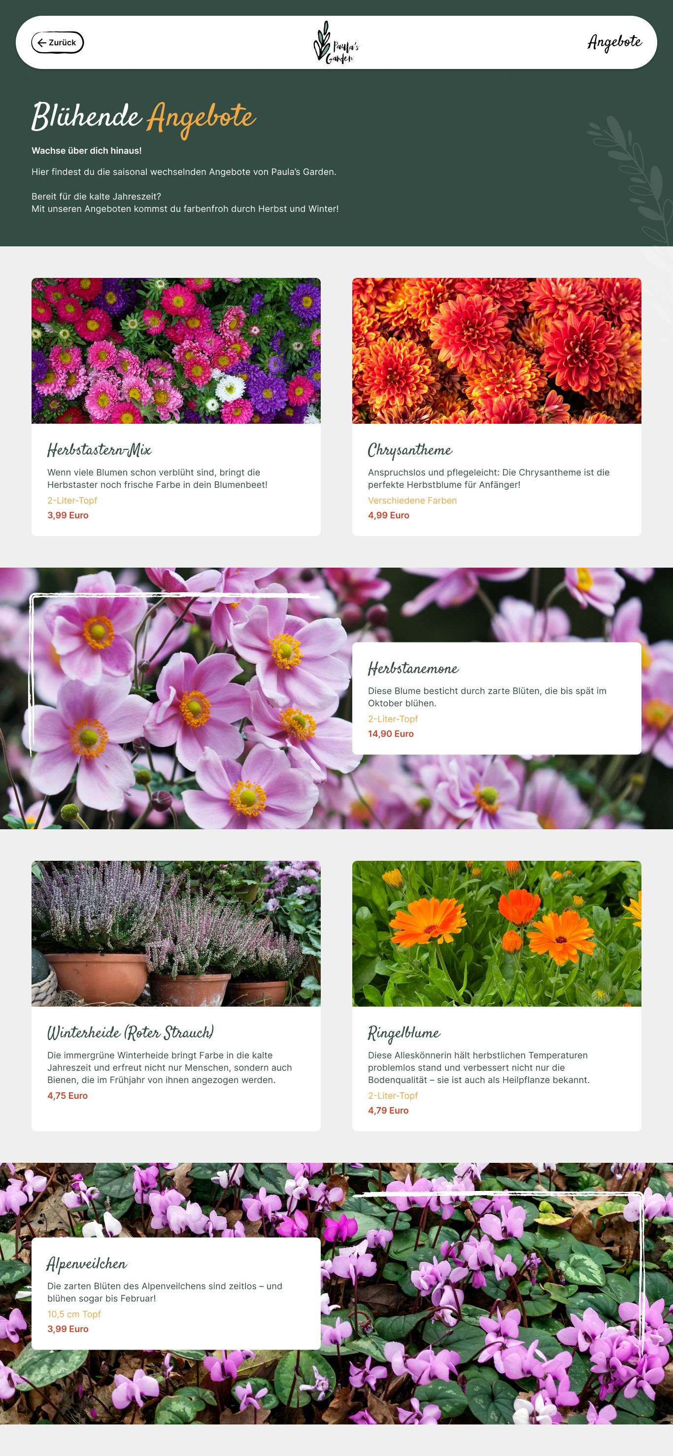Click the Zurück back button
The height and width of the screenshot is (1456, 673).
click(57, 42)
